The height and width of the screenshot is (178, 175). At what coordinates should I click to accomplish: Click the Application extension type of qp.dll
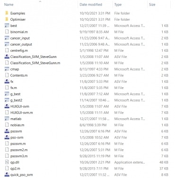[130, 162]
